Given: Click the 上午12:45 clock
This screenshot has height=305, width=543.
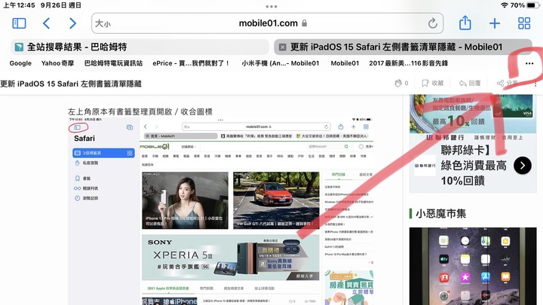Looking at the screenshot, I should (19, 5).
